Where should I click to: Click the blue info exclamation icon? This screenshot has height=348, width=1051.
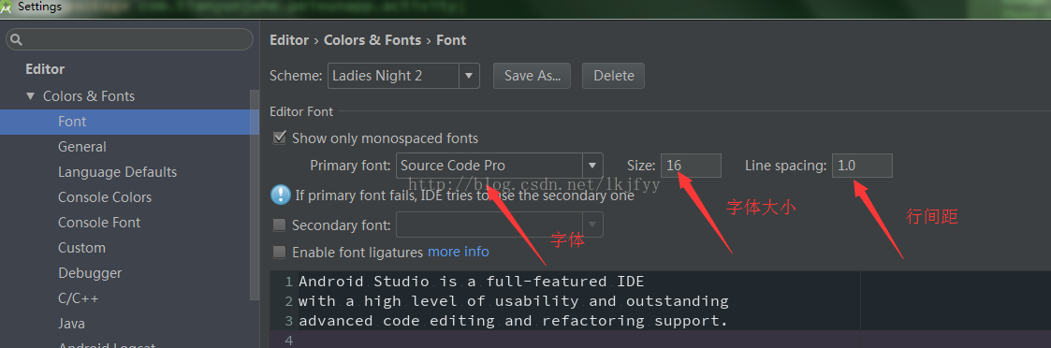point(280,196)
